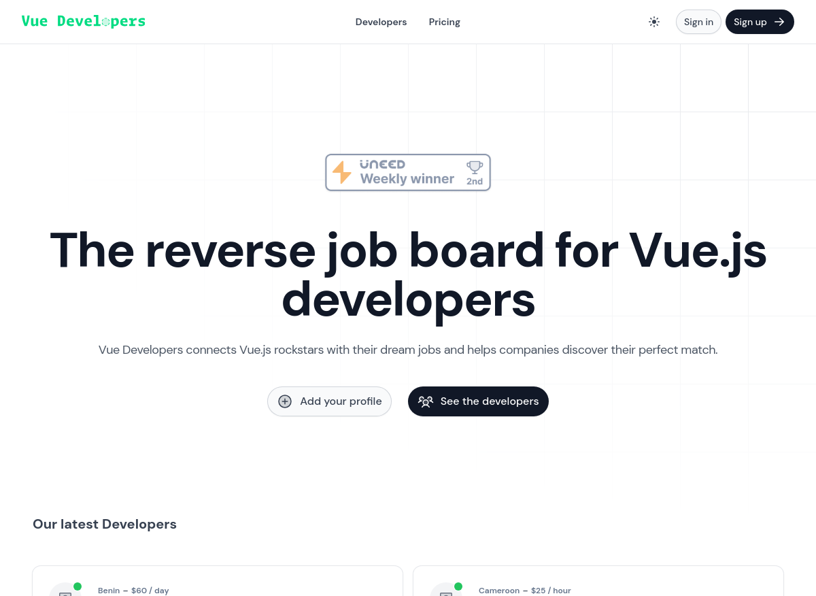Image resolution: width=816 pixels, height=596 pixels.
Task: Click the 2nd place trophy icon
Action: [x=475, y=167]
